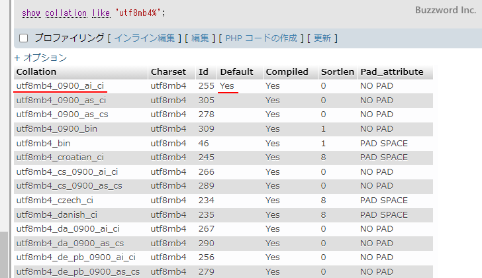Click Sortlen 8 in utf8mb4_croatian_ci row
Image resolution: width=482 pixels, height=278 pixels.
click(x=323, y=158)
